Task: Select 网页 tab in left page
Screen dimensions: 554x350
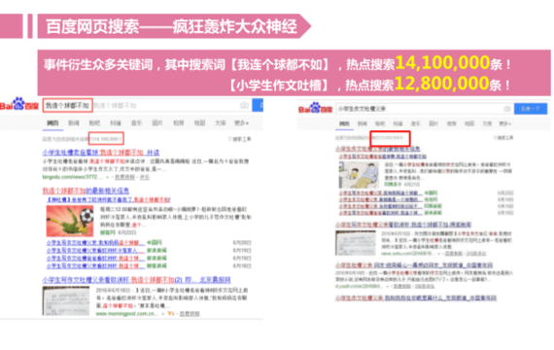Action: point(52,123)
